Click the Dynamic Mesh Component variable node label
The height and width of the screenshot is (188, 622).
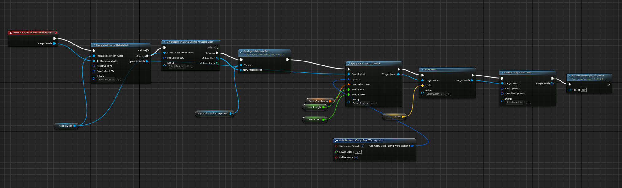tap(213, 113)
